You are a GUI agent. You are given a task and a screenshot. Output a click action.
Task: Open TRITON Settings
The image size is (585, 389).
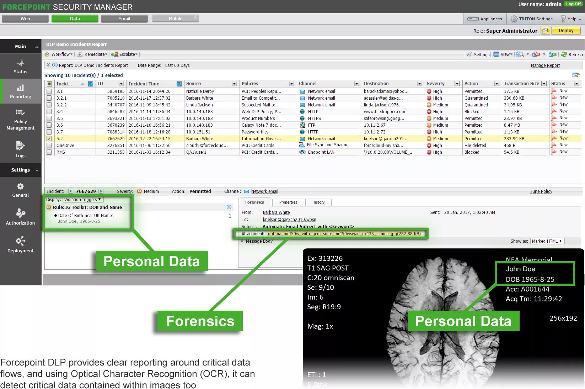point(532,19)
